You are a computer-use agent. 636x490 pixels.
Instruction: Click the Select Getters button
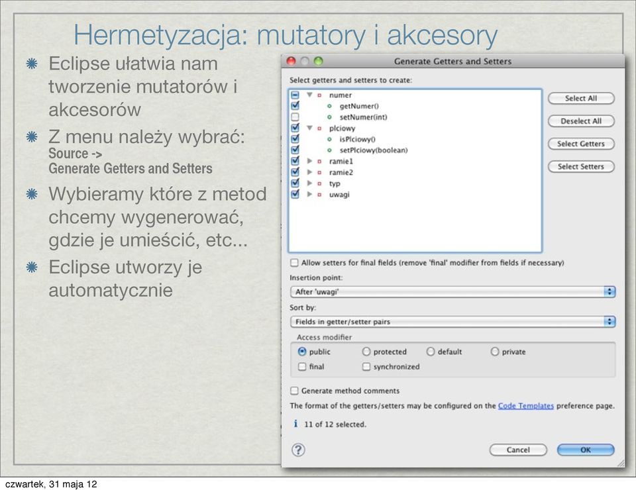pos(581,144)
